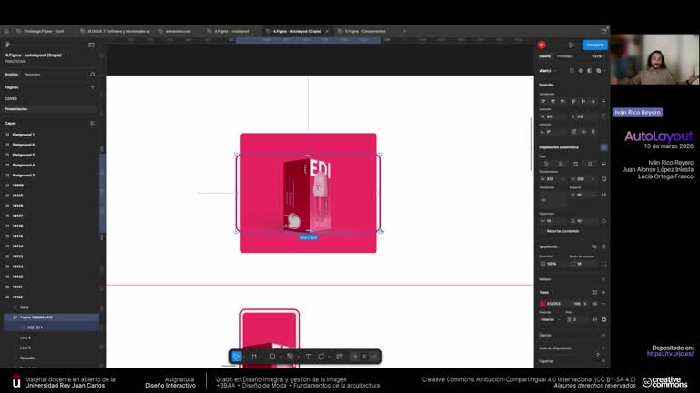
Task: Click the user avatar icon
Action: click(x=541, y=45)
